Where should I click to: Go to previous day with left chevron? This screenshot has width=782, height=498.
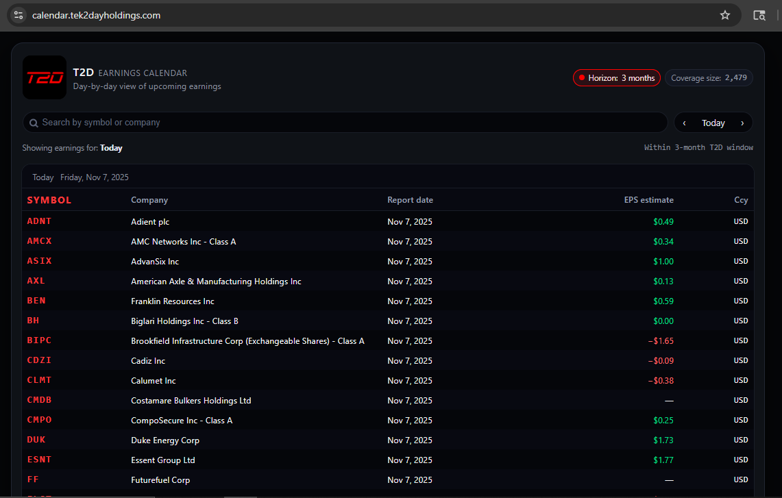coord(684,123)
